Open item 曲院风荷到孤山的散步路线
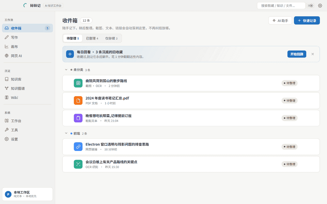The width and height of the screenshot is (327, 204). [191, 83]
